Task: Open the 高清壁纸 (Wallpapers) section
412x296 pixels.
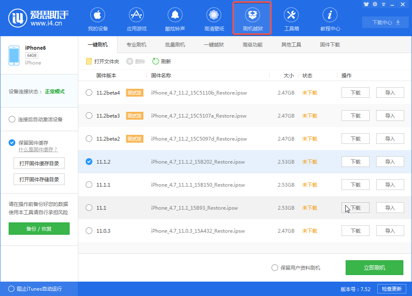Action: (213, 18)
